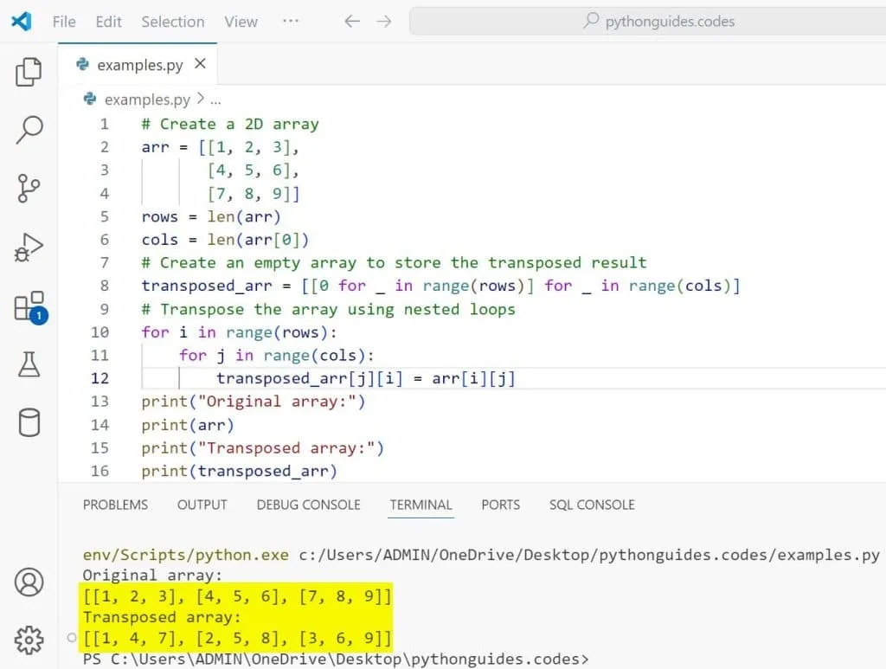Open the Selection menu
Screen dimensions: 886x669
(x=173, y=22)
